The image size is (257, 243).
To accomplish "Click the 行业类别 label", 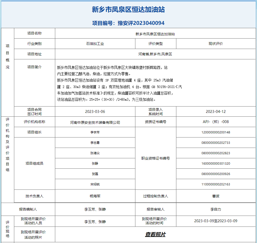I will [x=34, y=44].
